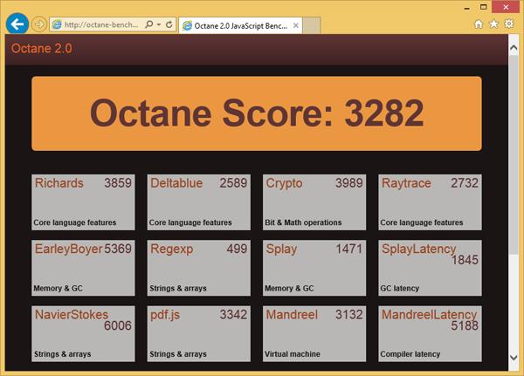524x376 pixels.
Task: Open Favorites star icon
Action: 493,24
